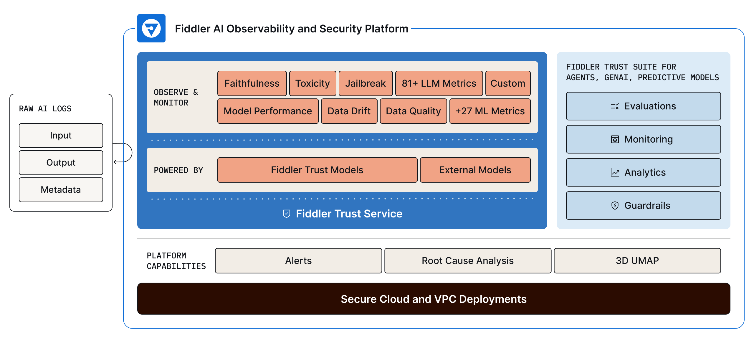Open the External Models section
The image size is (754, 343).
click(475, 170)
